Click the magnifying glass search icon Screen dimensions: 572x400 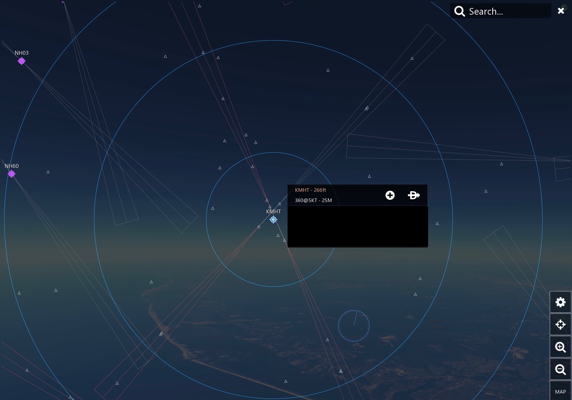459,11
